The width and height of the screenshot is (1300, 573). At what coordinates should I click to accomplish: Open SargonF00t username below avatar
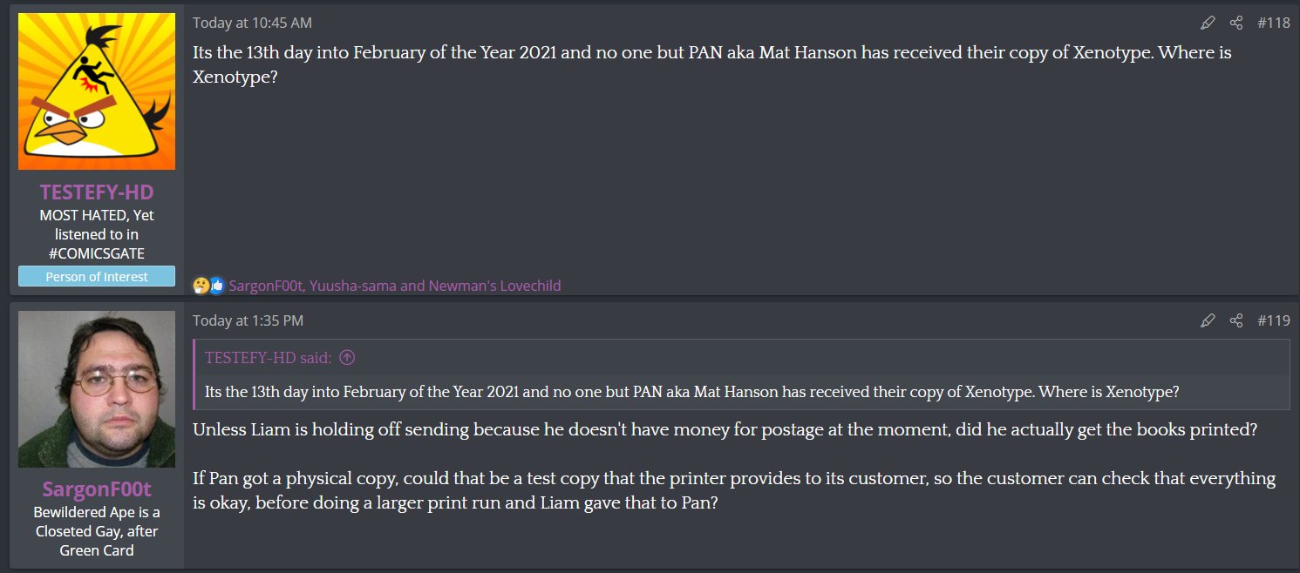point(97,489)
